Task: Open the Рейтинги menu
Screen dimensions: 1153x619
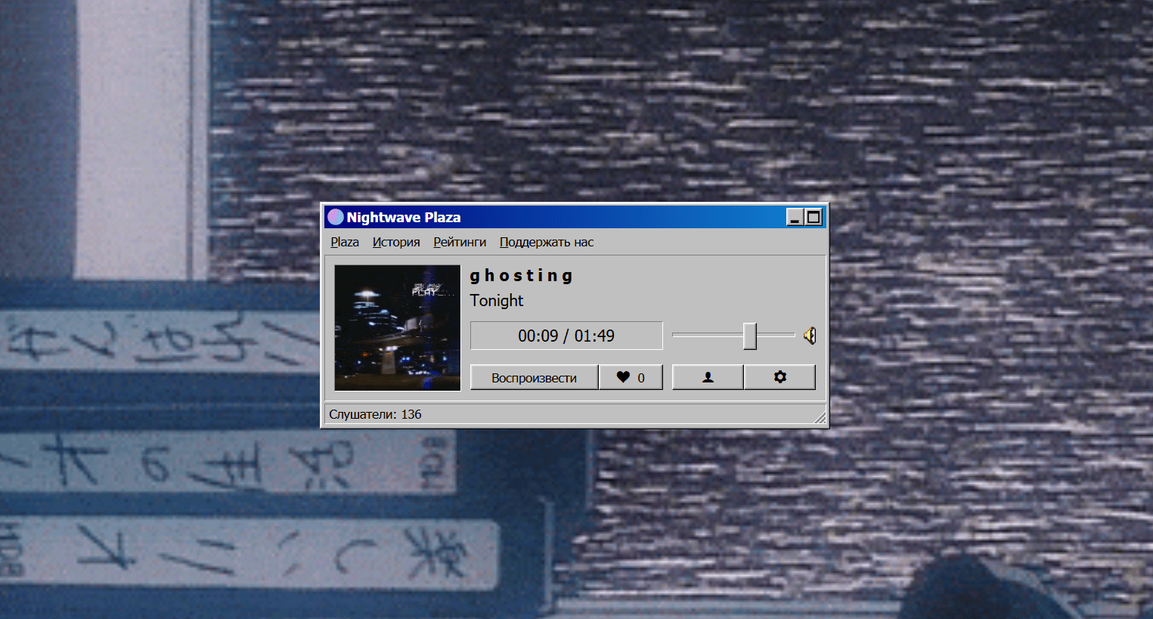Action: [460, 242]
